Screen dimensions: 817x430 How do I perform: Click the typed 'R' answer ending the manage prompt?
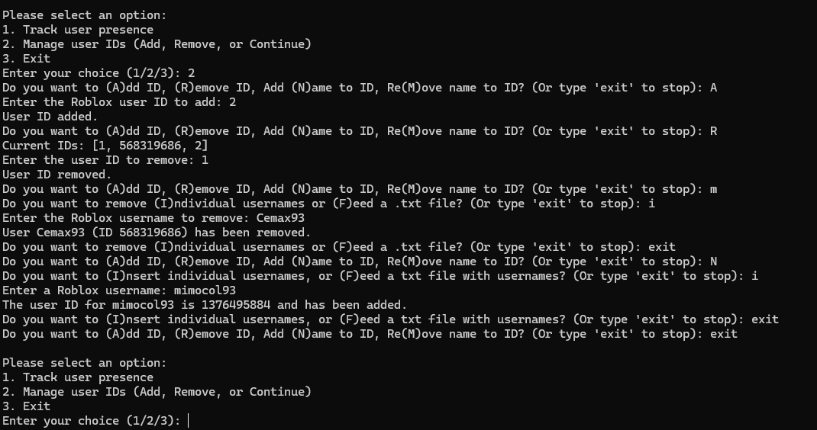pyautogui.click(x=714, y=131)
